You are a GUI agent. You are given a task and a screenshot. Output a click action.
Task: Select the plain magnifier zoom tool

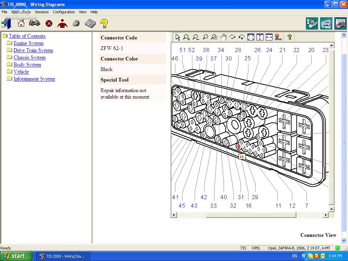(205, 37)
